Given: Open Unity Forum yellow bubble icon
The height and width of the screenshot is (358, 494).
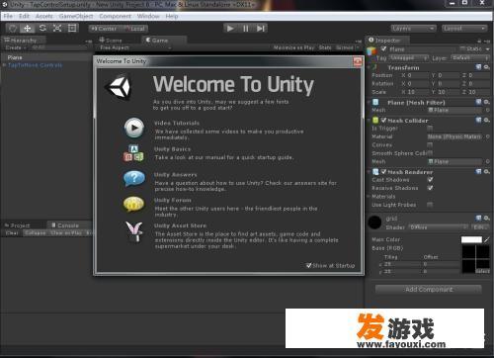Looking at the screenshot, I should tap(133, 204).
